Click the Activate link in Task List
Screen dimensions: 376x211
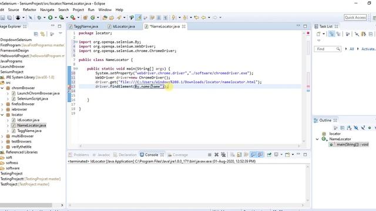tap(368, 49)
